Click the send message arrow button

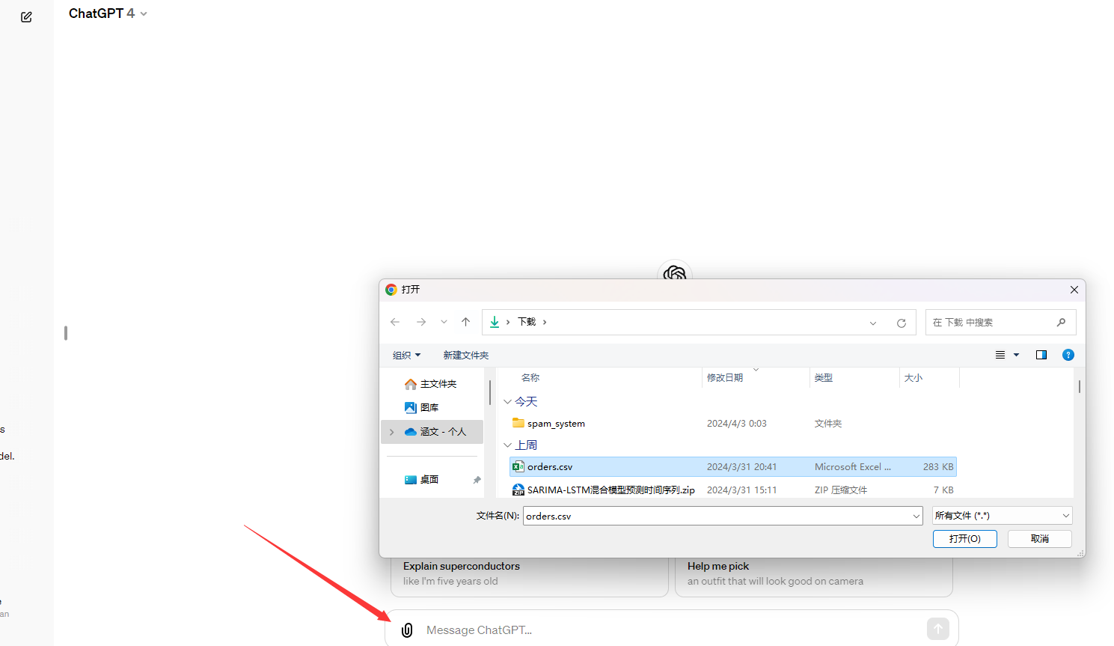tap(938, 630)
